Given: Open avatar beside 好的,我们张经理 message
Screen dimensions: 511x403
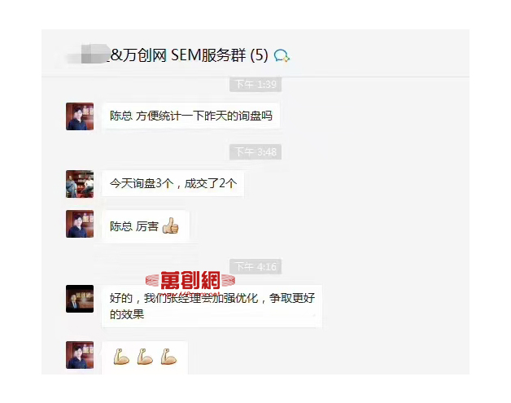Looking at the screenshot, I should 80,299.
